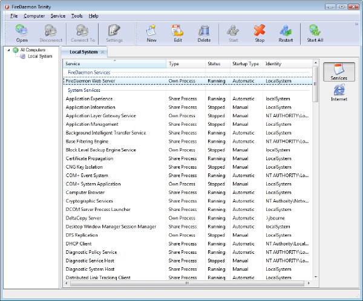Open the Service menu
The width and height of the screenshot is (363, 301).
pos(58,16)
